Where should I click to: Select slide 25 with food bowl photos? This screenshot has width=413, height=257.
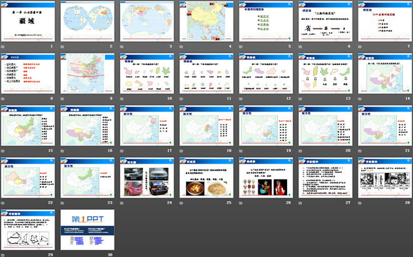coord(206,178)
